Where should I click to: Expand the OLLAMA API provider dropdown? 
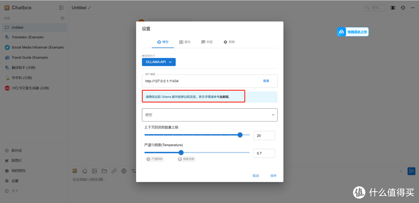159,62
